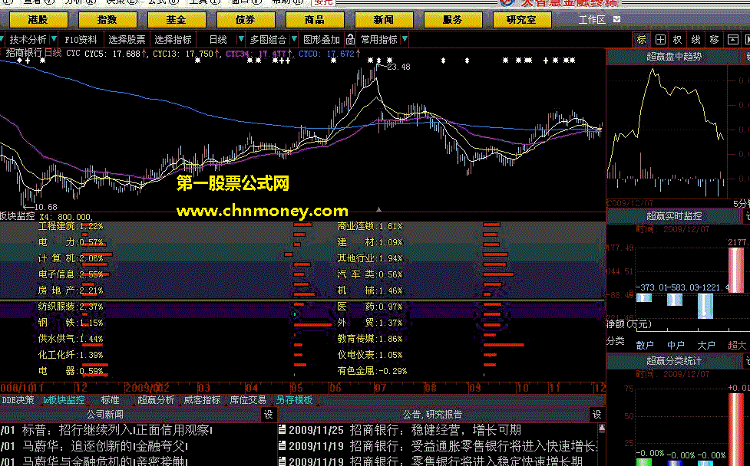Open the 基金 market section

pos(177,20)
